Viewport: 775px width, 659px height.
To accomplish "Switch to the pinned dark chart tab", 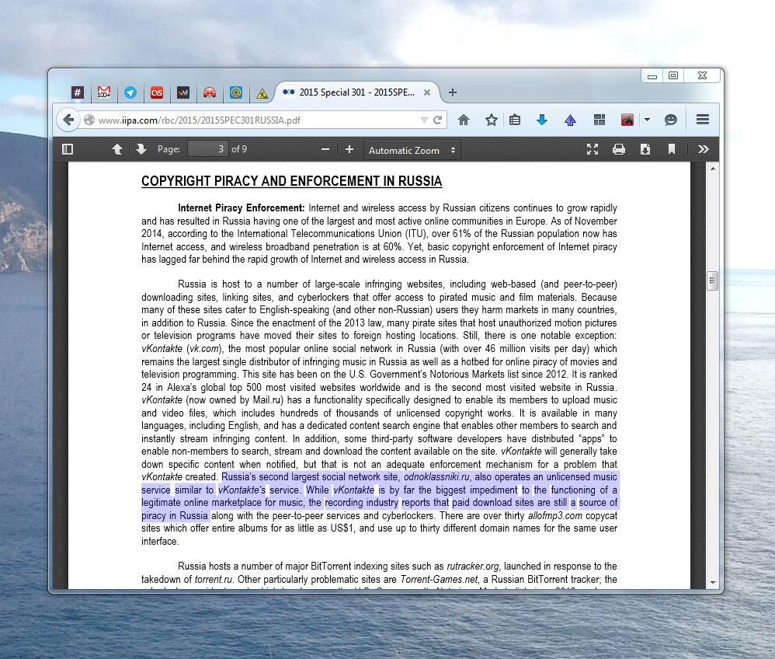I will [183, 92].
